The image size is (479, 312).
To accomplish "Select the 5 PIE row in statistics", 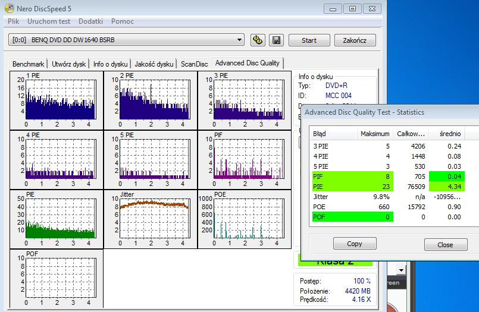I will point(387,166).
